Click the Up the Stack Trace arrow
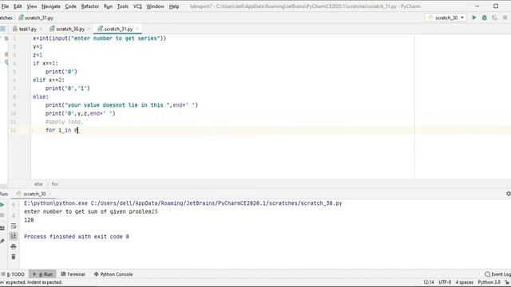This screenshot has height=287, width=511. (14, 205)
